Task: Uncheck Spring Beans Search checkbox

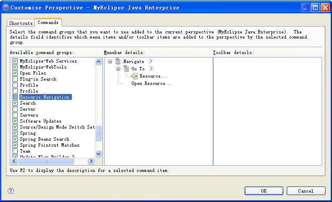Action: (x=15, y=139)
